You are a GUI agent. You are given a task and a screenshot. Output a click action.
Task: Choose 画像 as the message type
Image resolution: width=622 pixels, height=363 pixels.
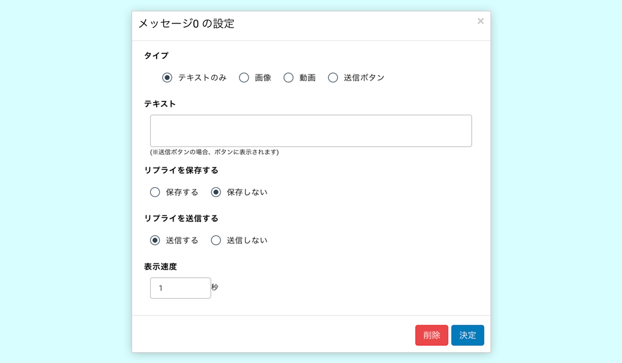coord(244,77)
